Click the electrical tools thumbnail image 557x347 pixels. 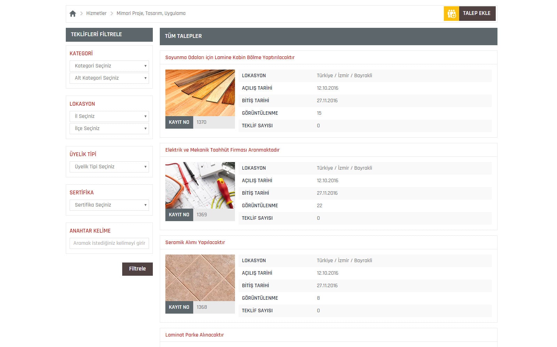[200, 185]
